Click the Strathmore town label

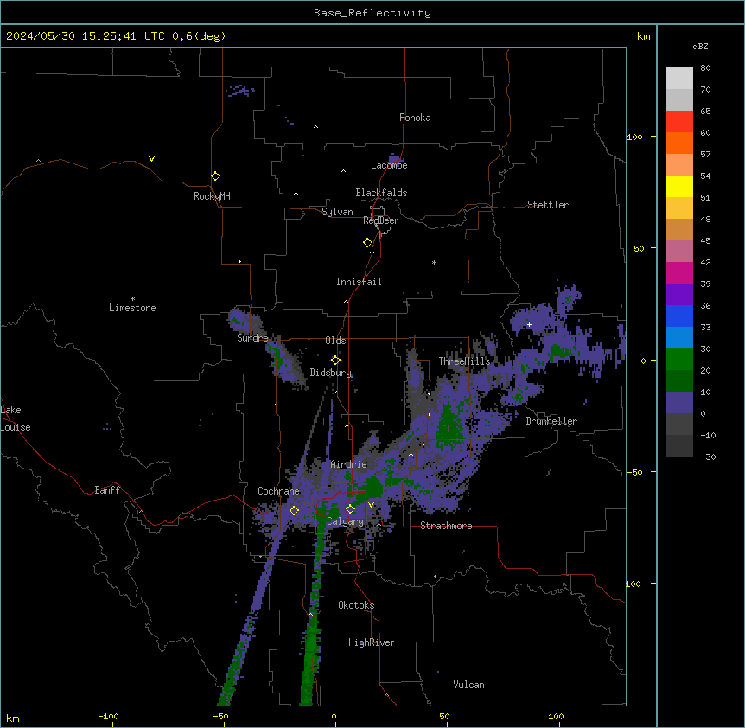point(446,526)
